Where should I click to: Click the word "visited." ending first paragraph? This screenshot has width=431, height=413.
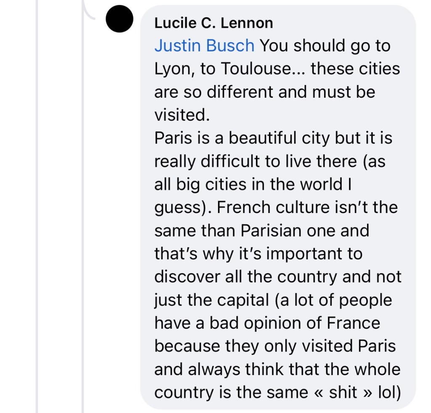[182, 115]
